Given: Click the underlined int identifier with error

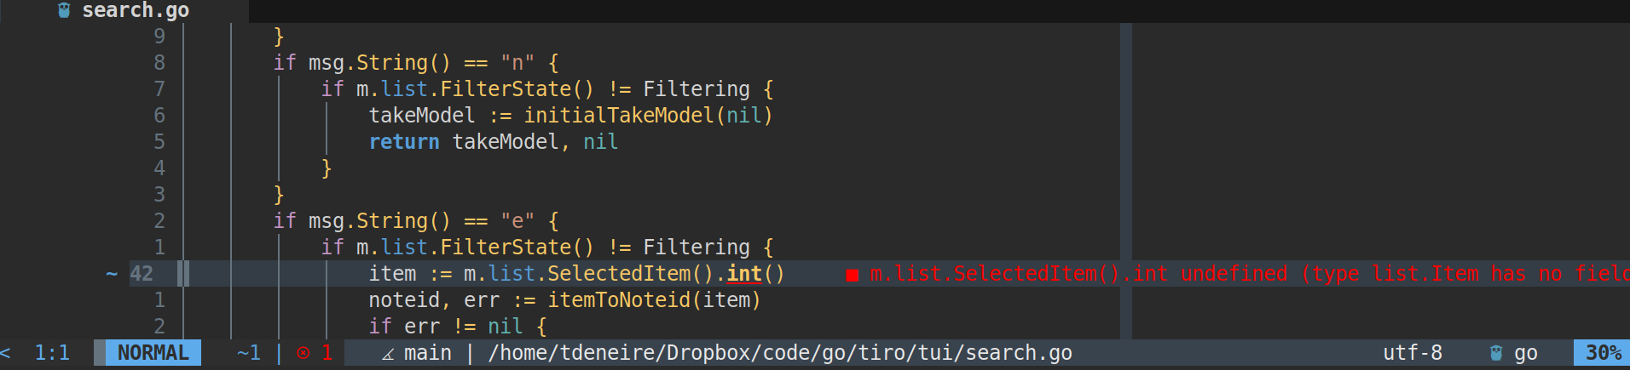Looking at the screenshot, I should coord(744,274).
